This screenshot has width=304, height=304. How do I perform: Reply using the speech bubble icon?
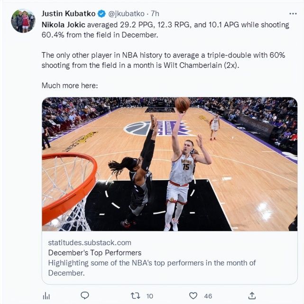coord(84,295)
